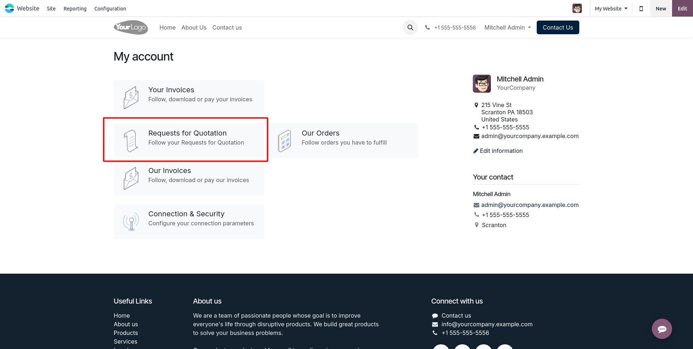This screenshot has width=693, height=349.
Task: Open the Configuration menu
Action: 110,9
